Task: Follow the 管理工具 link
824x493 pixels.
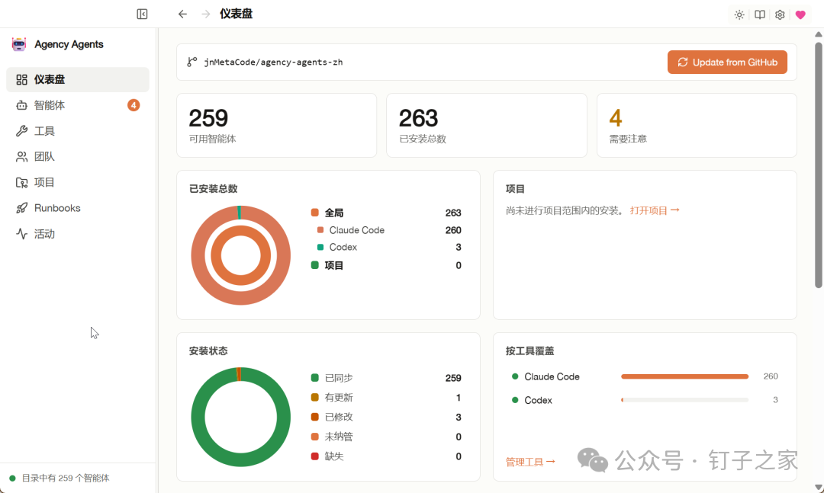Action: click(x=530, y=462)
